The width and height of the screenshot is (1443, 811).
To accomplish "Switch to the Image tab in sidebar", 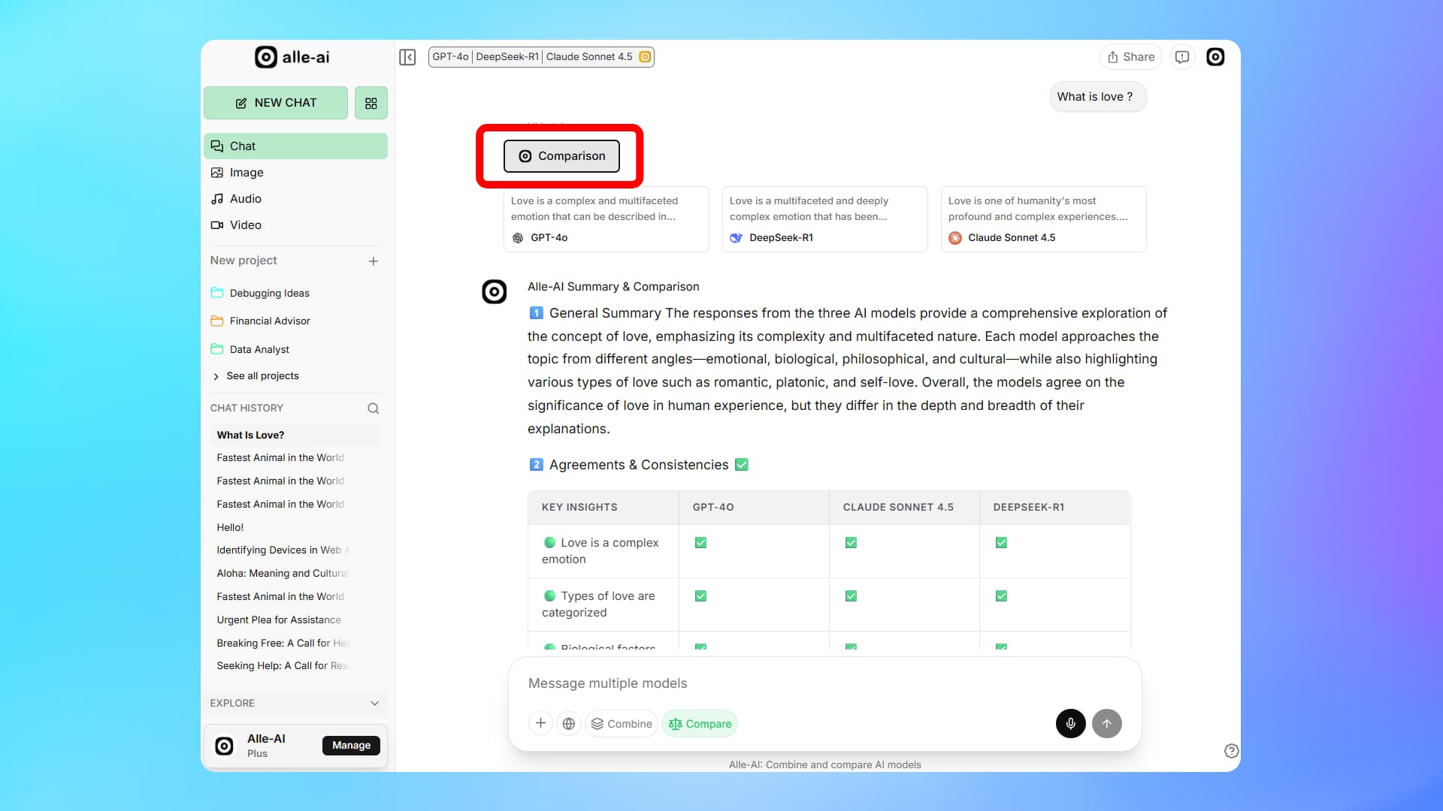I will tap(247, 173).
